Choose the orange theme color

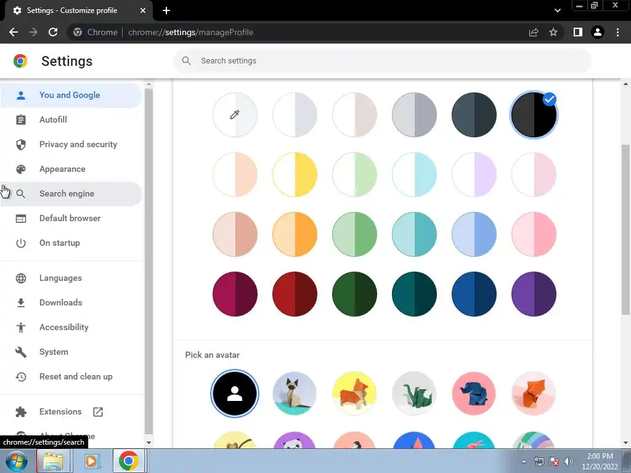[295, 235]
